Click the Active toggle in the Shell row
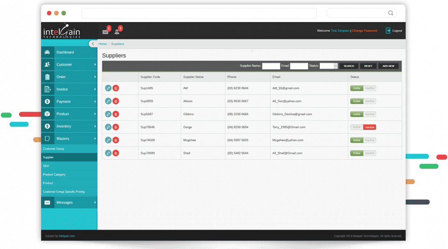The image size is (448, 249). [x=357, y=153]
